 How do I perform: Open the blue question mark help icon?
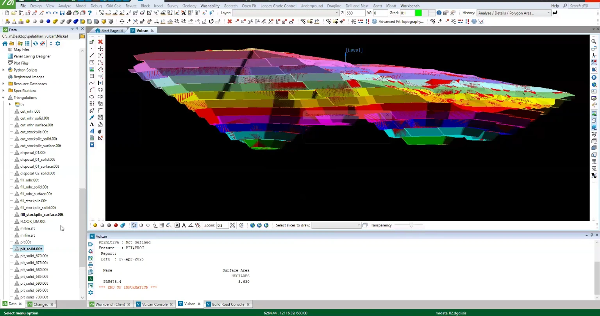tap(89, 13)
